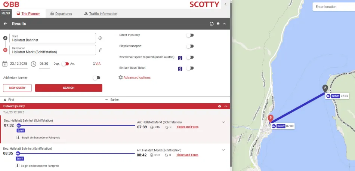Toggle Bicycle transport option

pos(190,46)
